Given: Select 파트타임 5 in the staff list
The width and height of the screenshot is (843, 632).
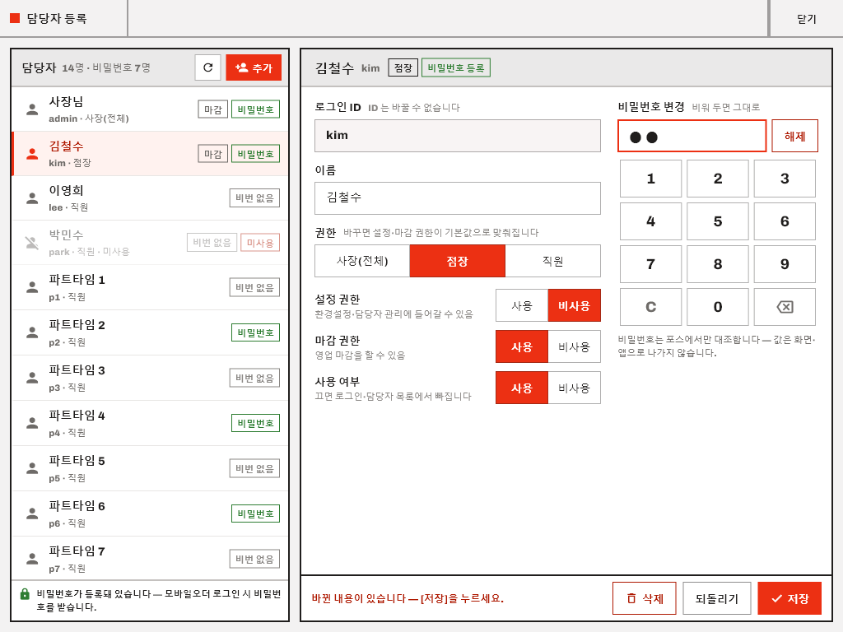Looking at the screenshot, I should point(150,468).
